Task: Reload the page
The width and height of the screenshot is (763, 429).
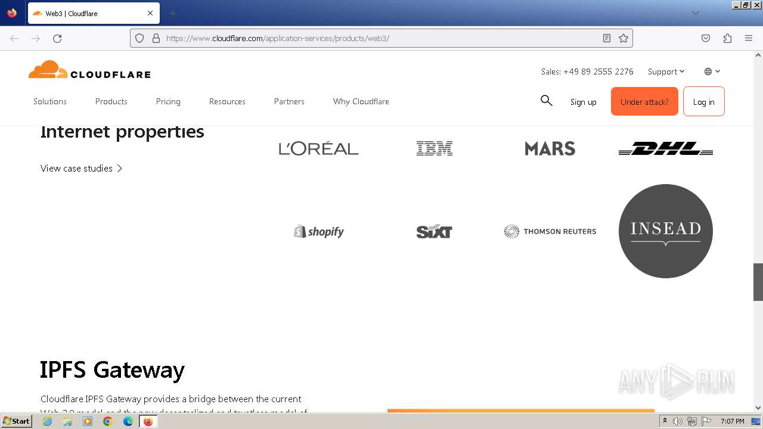Action: [x=57, y=38]
